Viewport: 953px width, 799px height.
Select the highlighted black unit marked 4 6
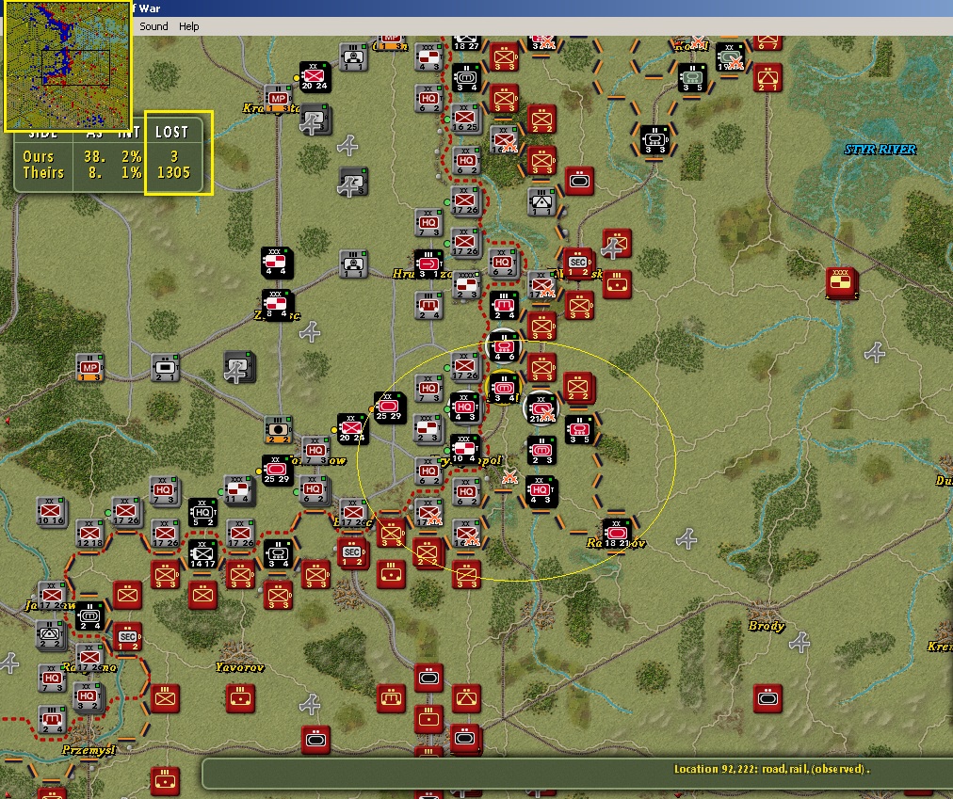(504, 346)
